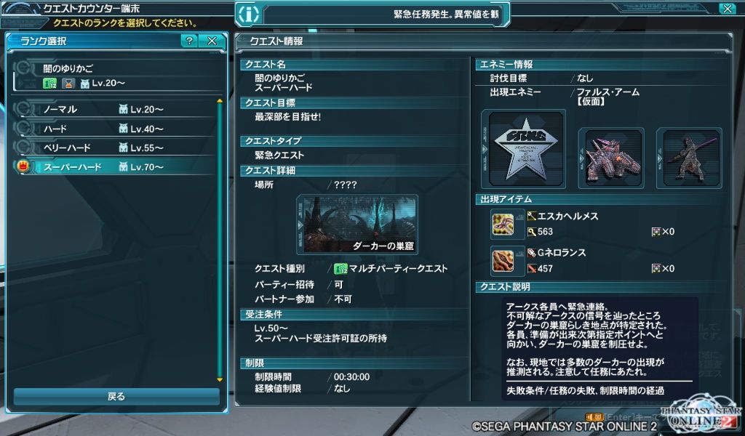Expand the left arrow on the star emblem
Viewport: 745px width, 436px height.
coord(485,149)
